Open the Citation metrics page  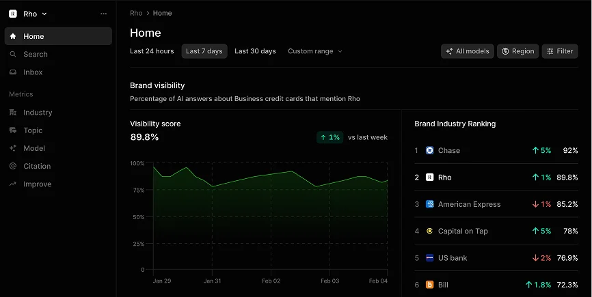[36, 166]
